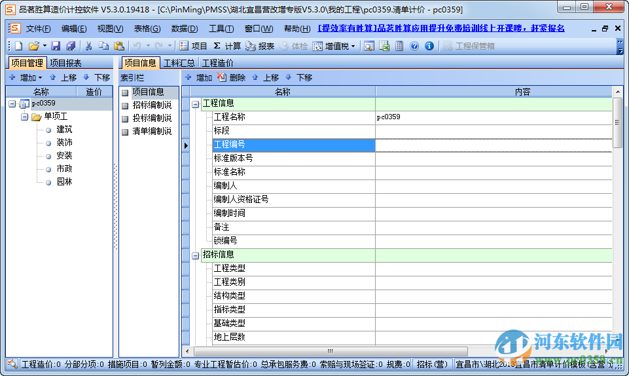Click the blue info about icon
The height and width of the screenshot is (376, 629).
click(x=429, y=46)
